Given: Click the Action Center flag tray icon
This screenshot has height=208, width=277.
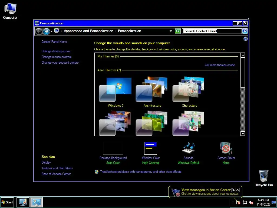Looking at the screenshot, I should coord(238,202).
